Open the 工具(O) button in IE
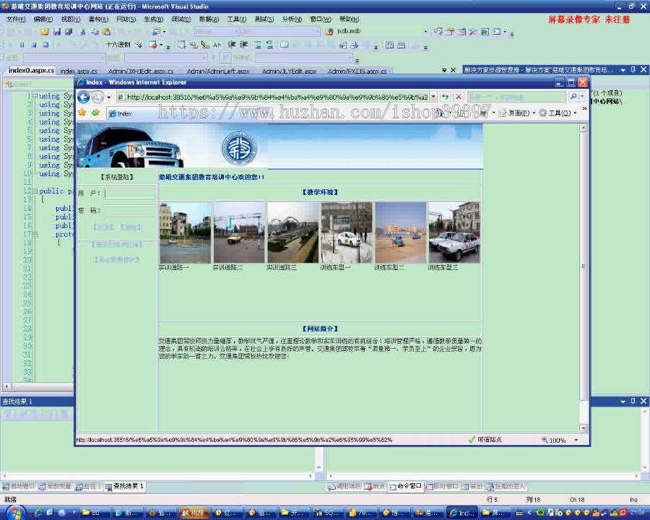 [x=558, y=113]
